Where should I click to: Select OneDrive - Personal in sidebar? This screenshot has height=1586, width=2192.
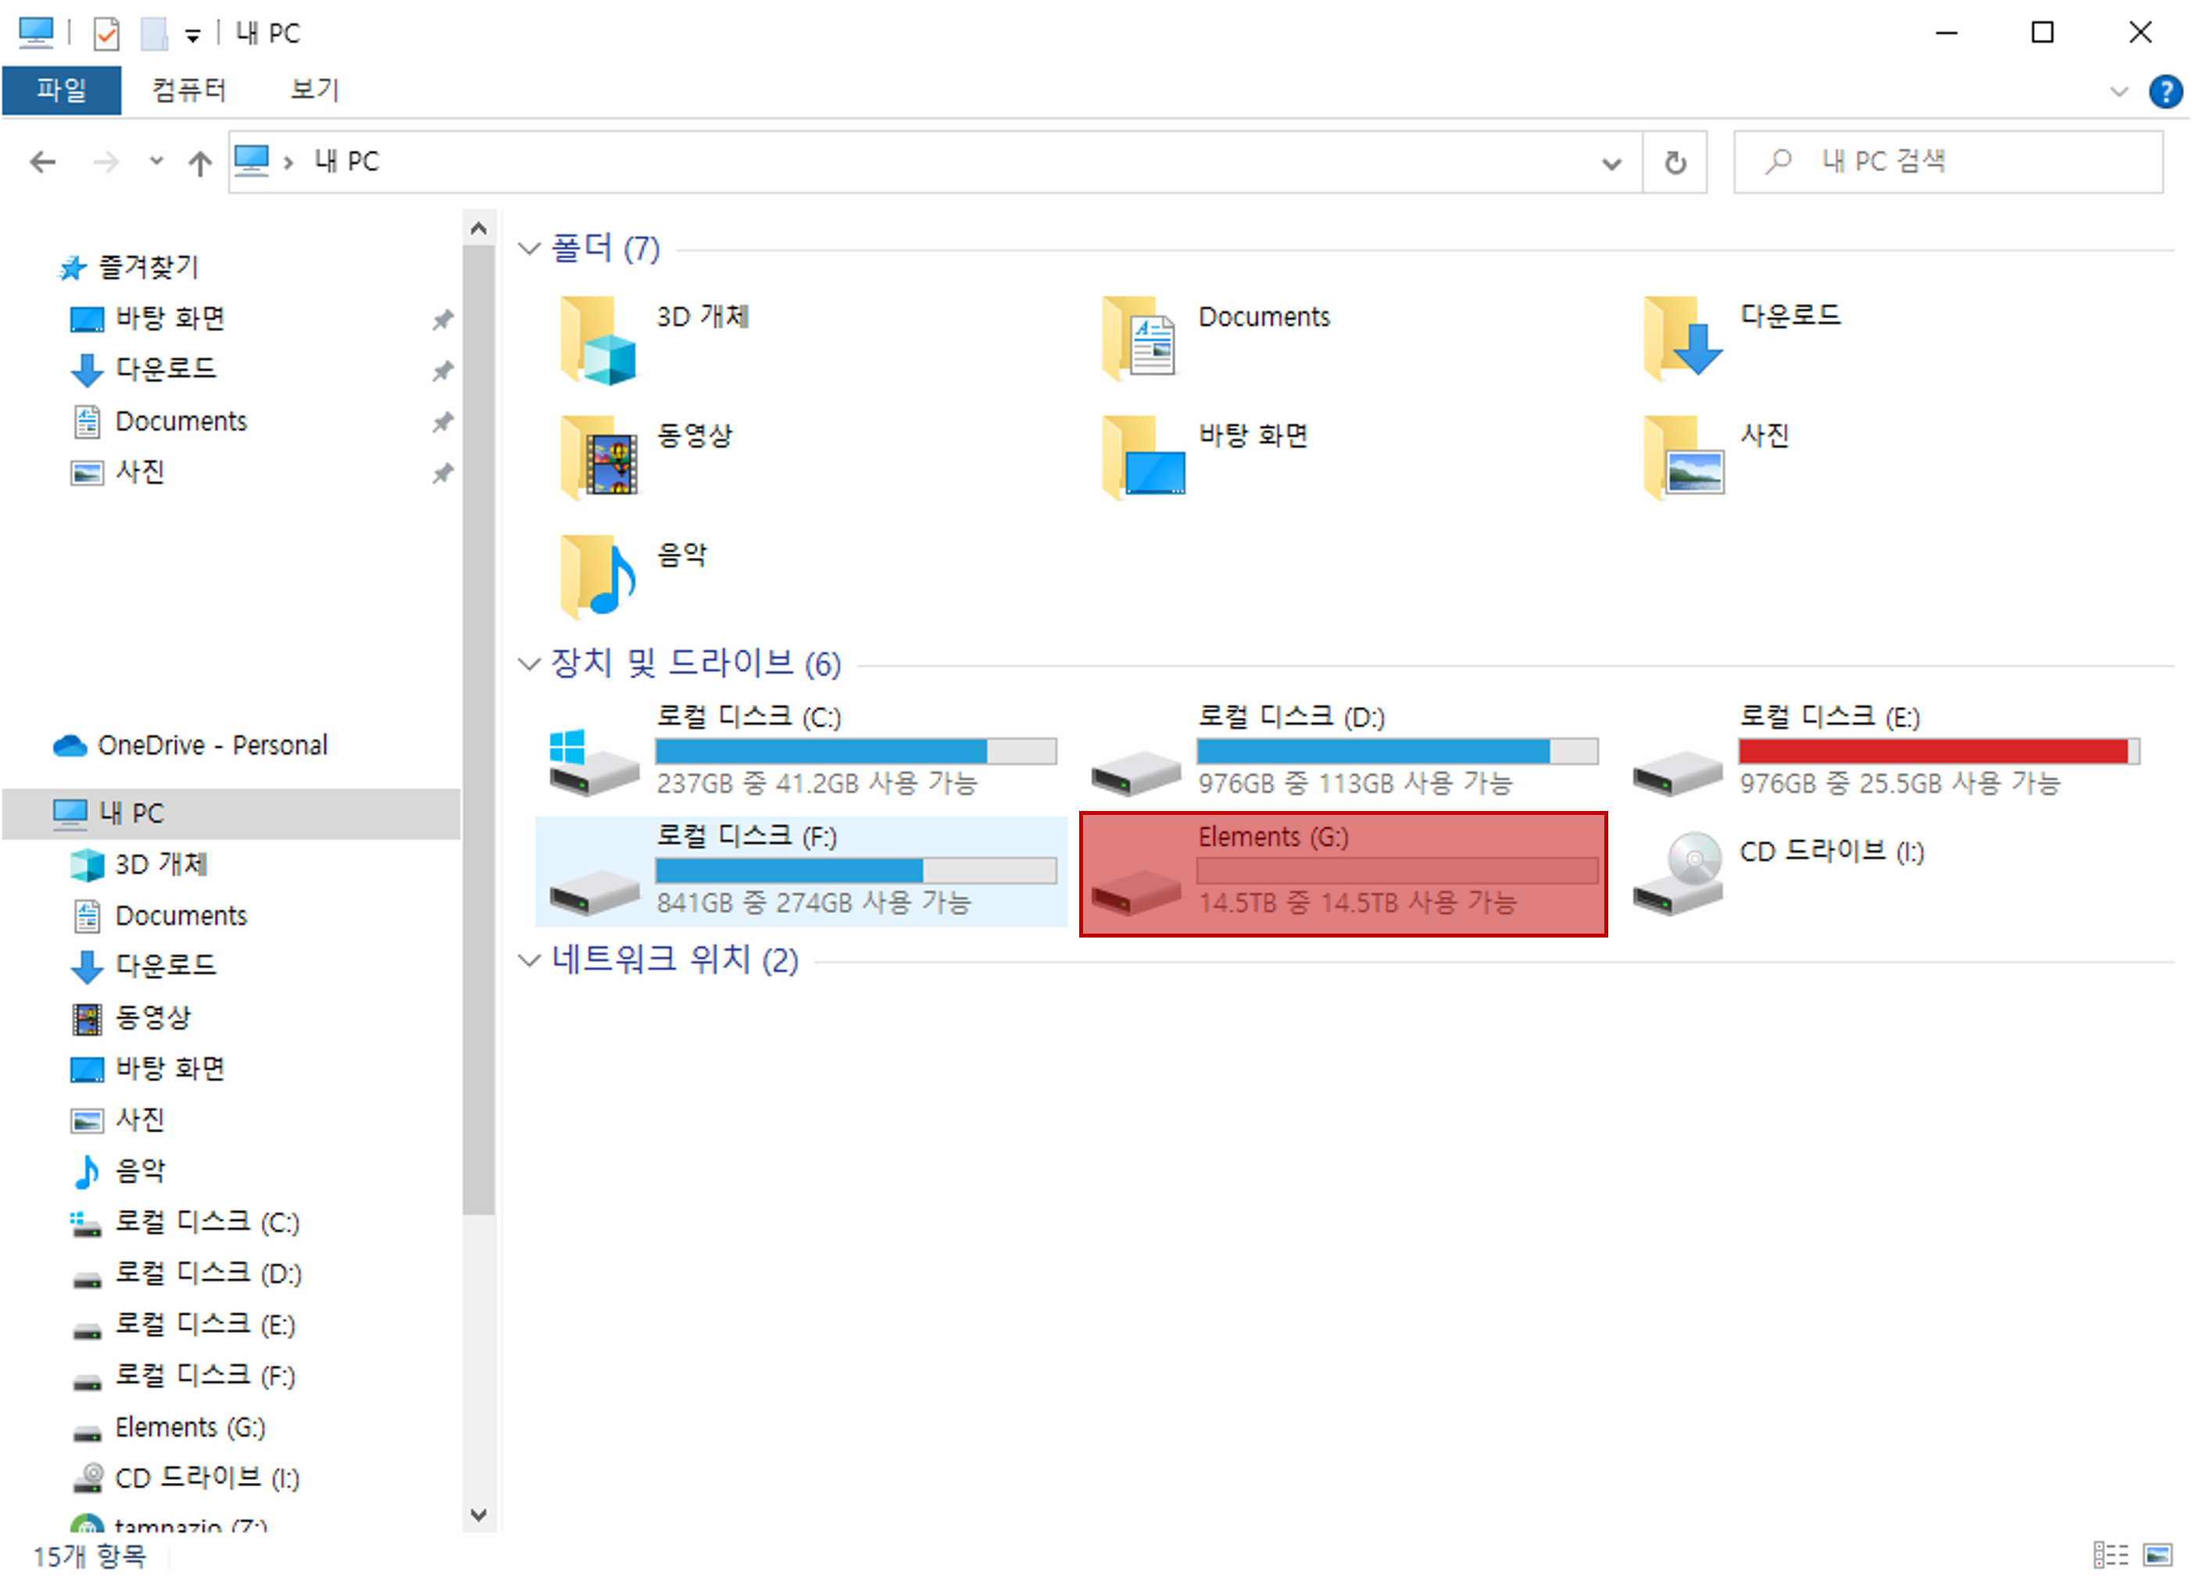coord(211,746)
